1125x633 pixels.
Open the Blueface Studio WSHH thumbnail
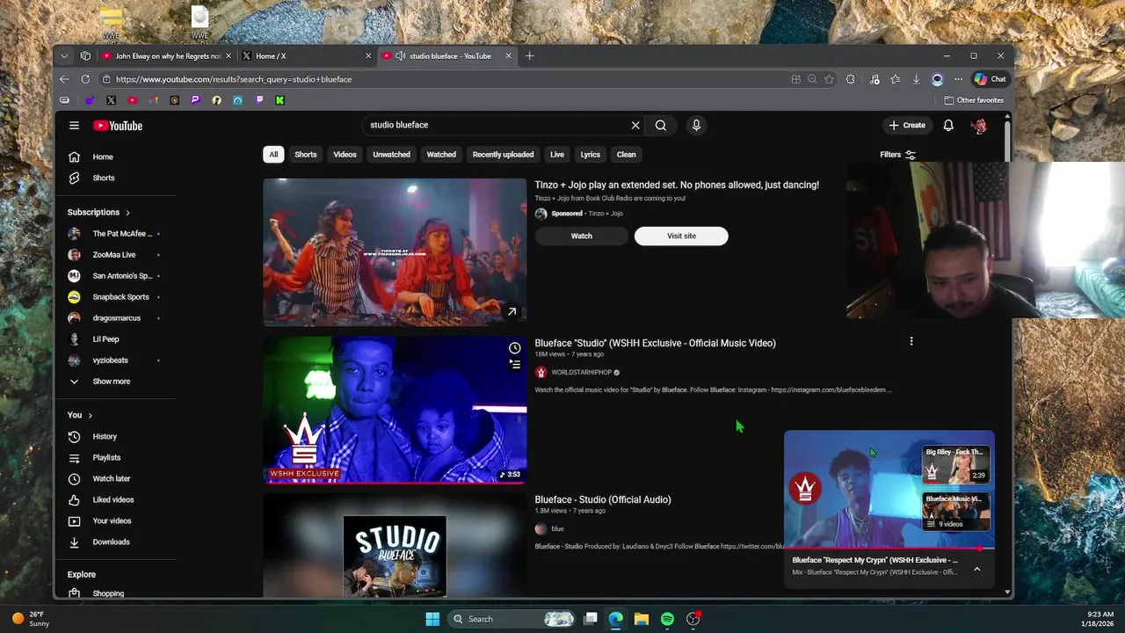coord(395,410)
